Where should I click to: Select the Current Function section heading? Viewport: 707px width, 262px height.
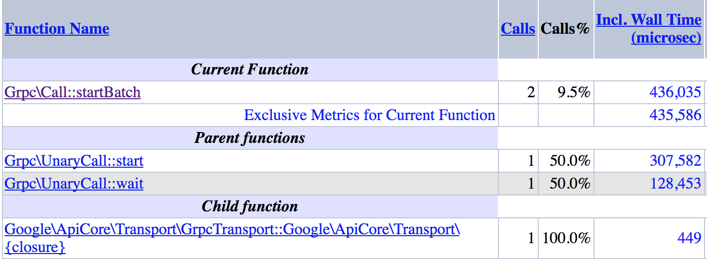click(250, 69)
